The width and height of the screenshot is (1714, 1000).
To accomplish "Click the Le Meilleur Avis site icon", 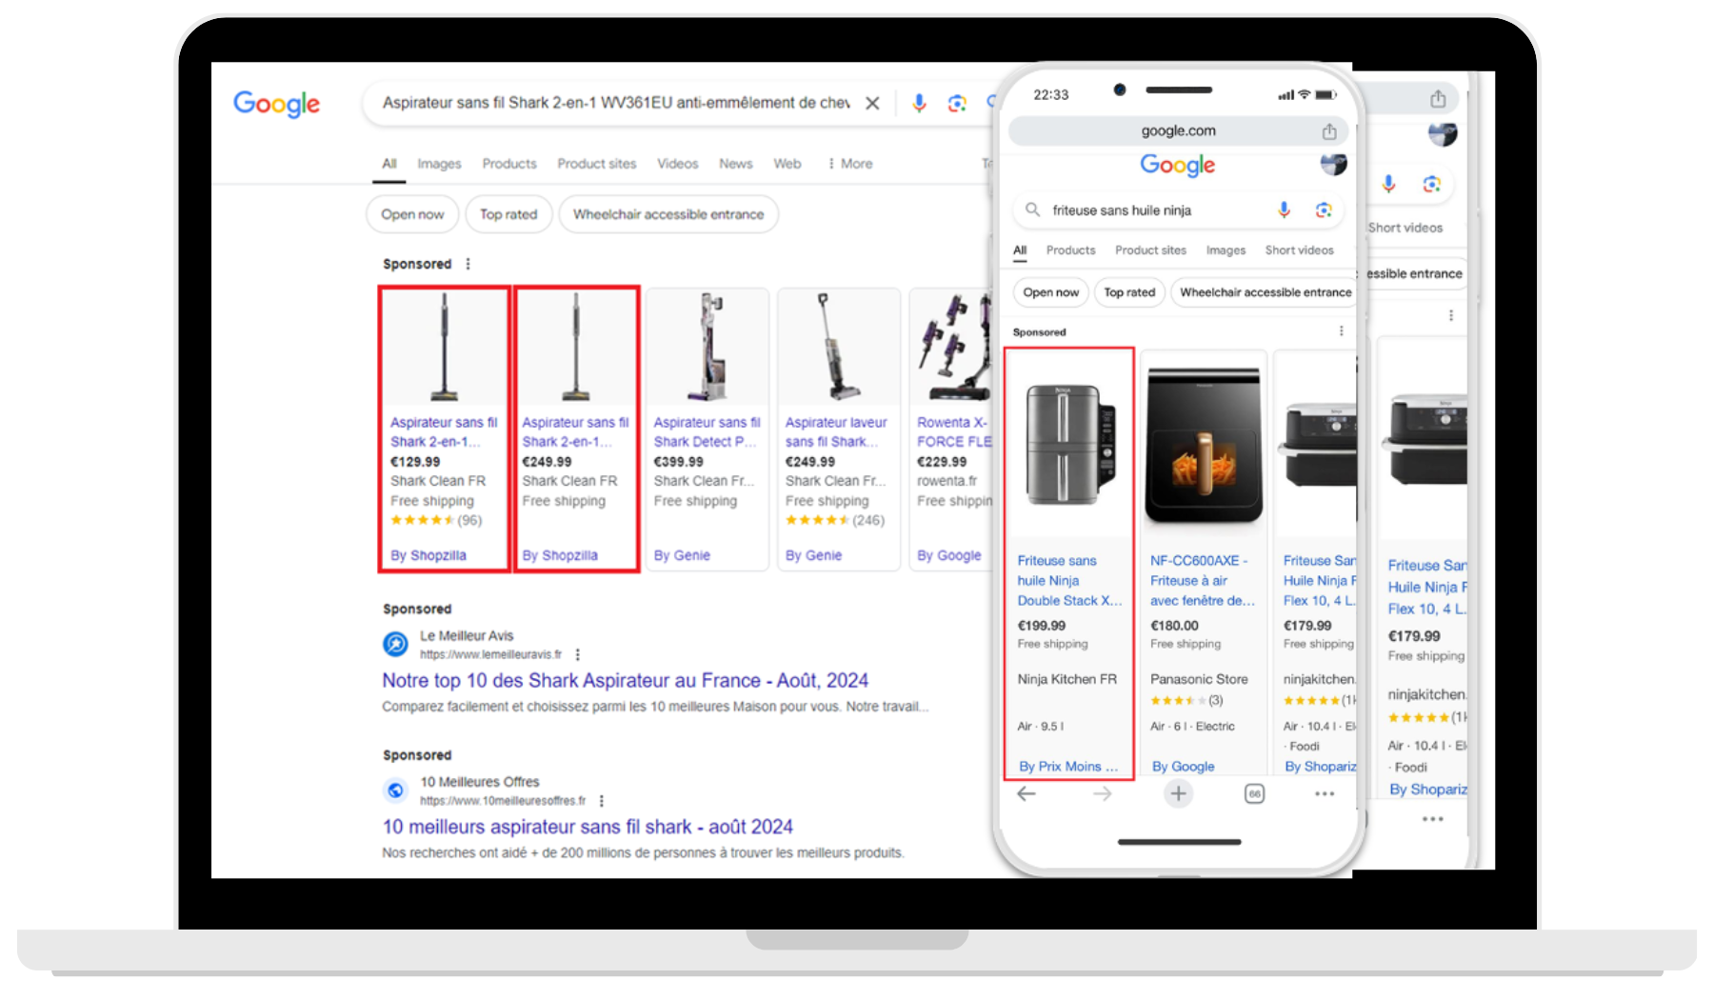I will (395, 645).
